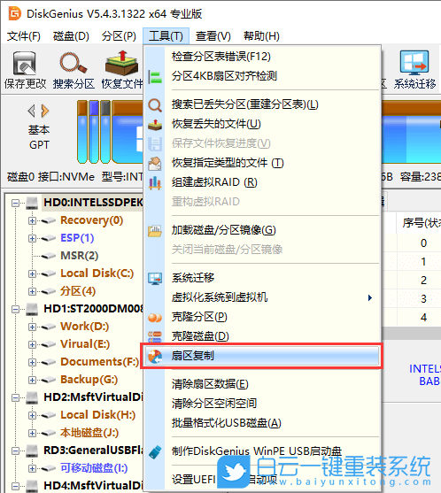Expand the Documents(F:) partition node
Image resolution: width=441 pixels, height=493 pixels.
point(32,362)
